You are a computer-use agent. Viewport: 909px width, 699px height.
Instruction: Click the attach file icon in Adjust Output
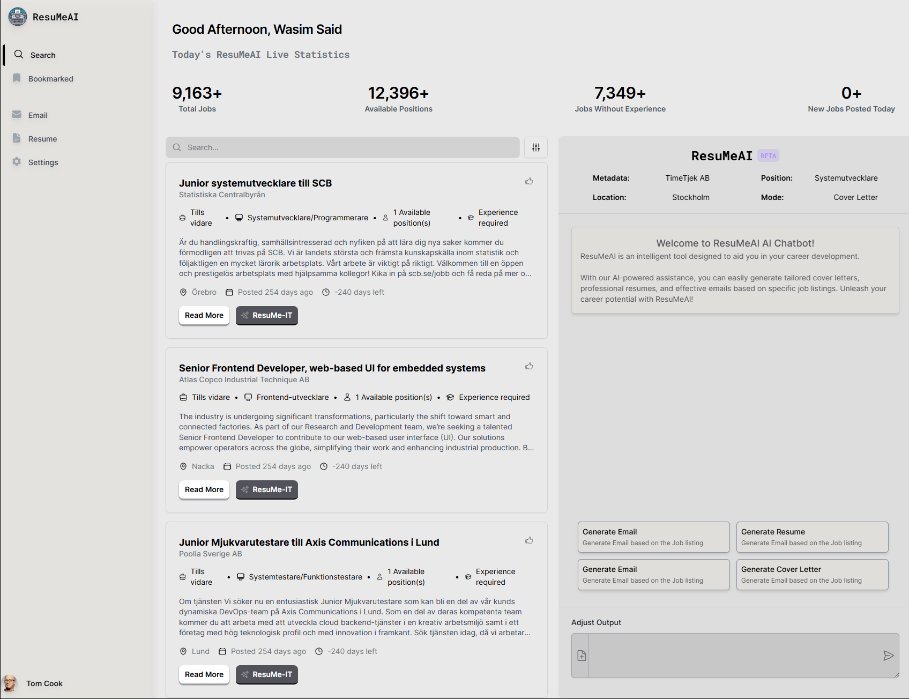point(582,656)
